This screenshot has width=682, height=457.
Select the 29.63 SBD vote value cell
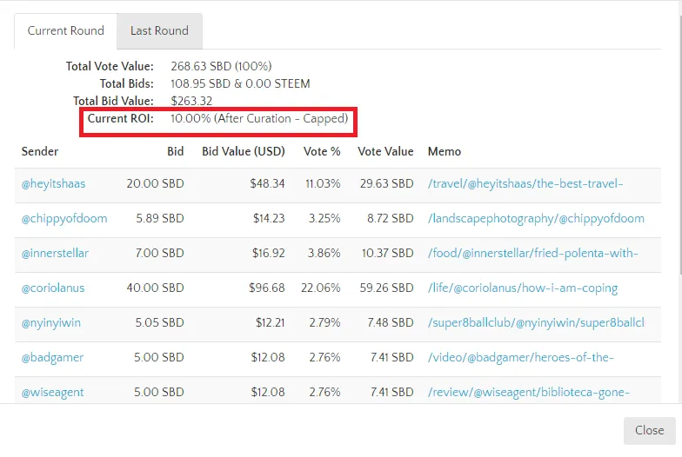[386, 184]
